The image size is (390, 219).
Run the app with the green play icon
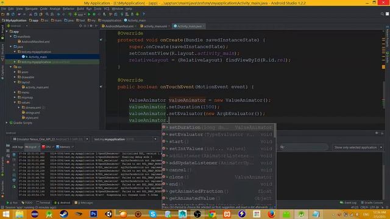coord(89,15)
